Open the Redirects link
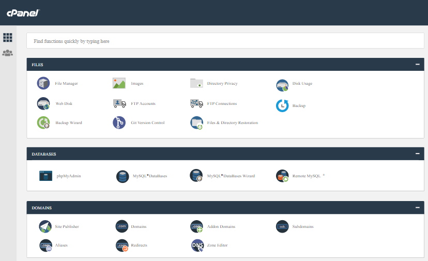The width and height of the screenshot is (428, 261). pyautogui.click(x=139, y=245)
